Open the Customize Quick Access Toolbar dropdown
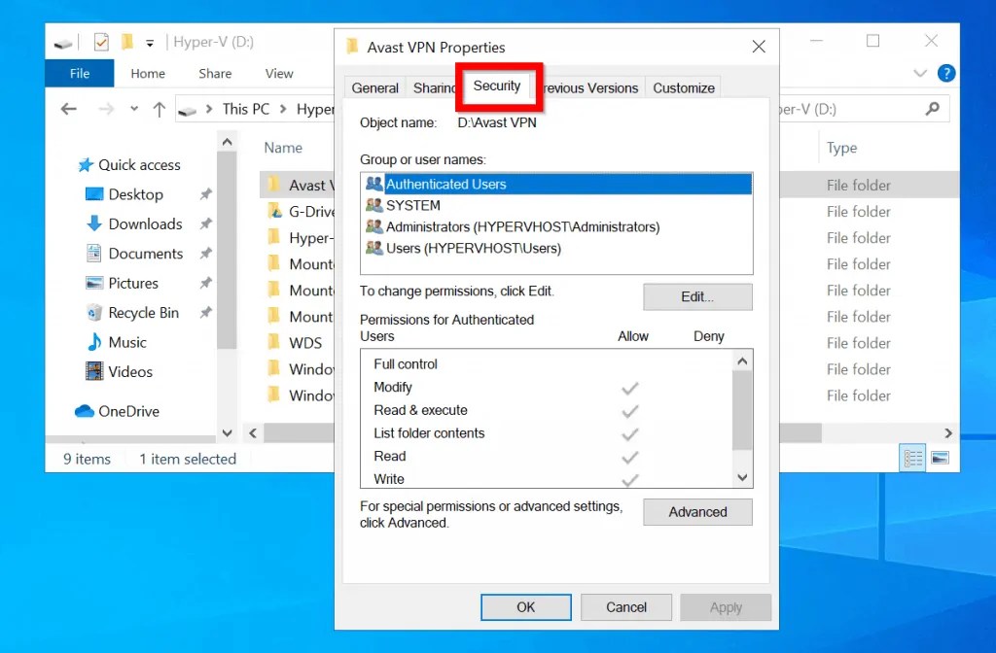 149,42
